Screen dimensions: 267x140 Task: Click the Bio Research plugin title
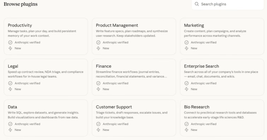tap(197, 107)
